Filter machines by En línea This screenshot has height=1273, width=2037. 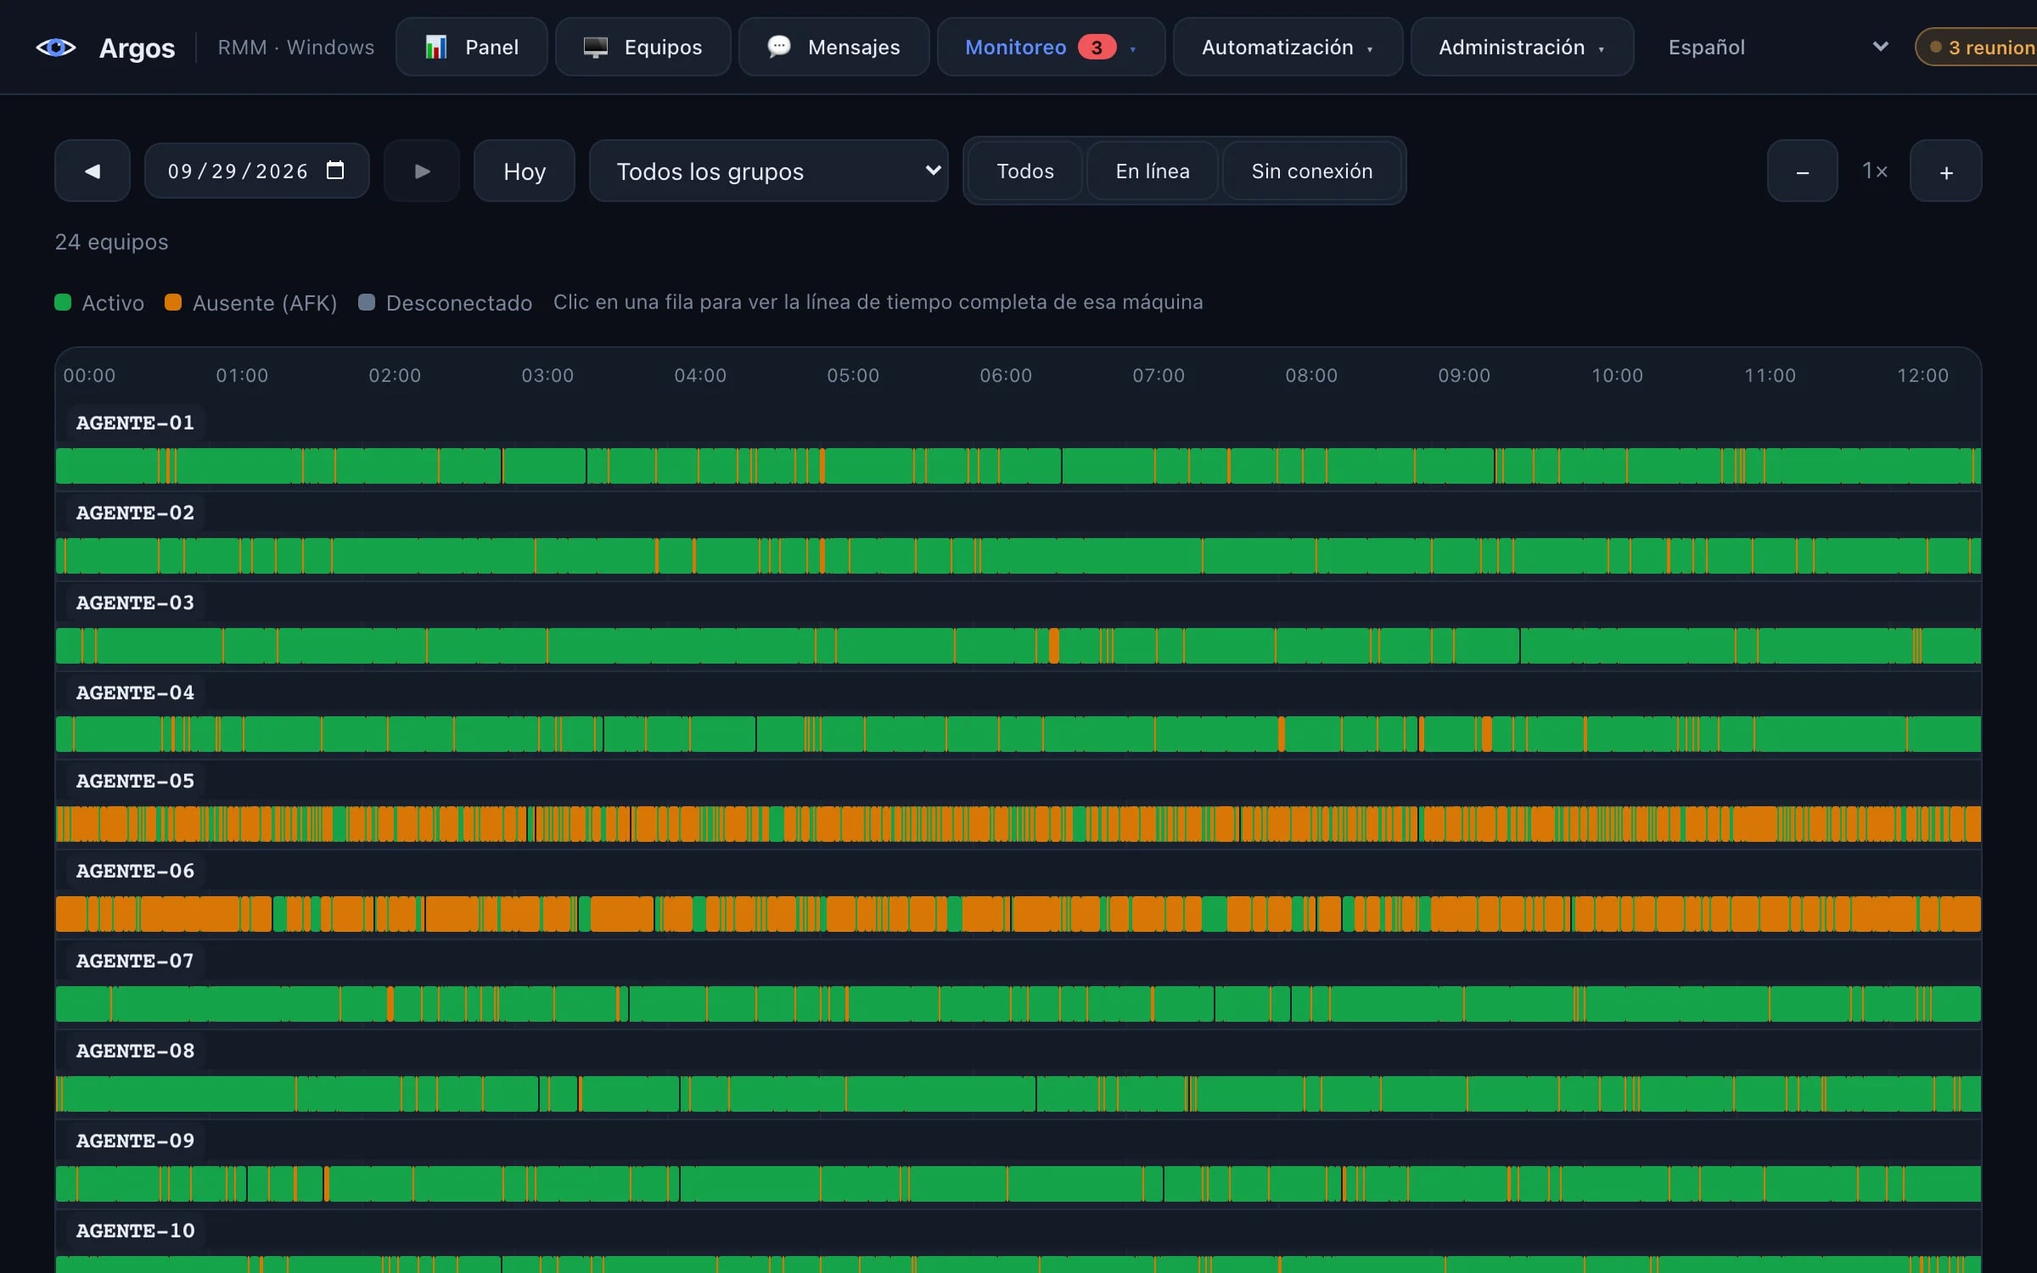1153,171
